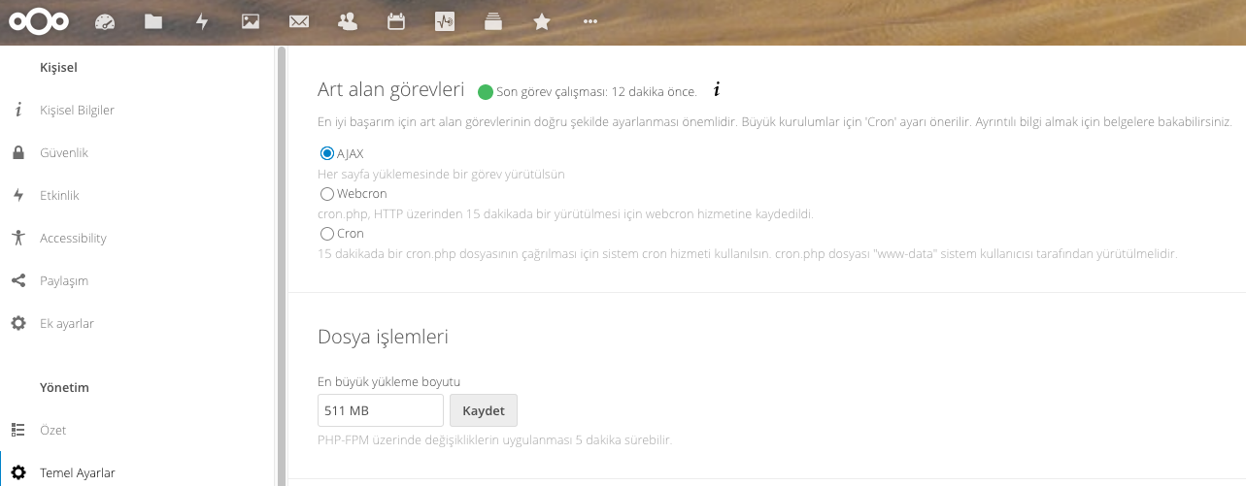
Task: Select the AJAX background job option
Action: coord(327,153)
